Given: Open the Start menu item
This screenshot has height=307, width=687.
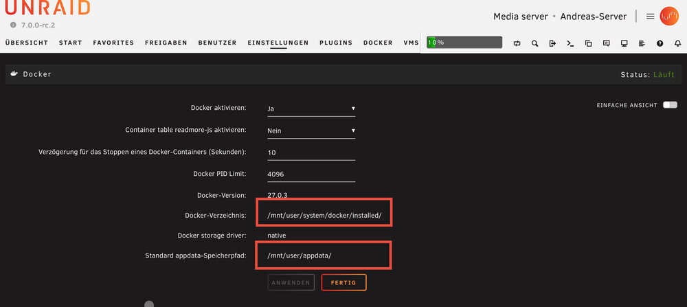Looking at the screenshot, I should click(x=71, y=43).
